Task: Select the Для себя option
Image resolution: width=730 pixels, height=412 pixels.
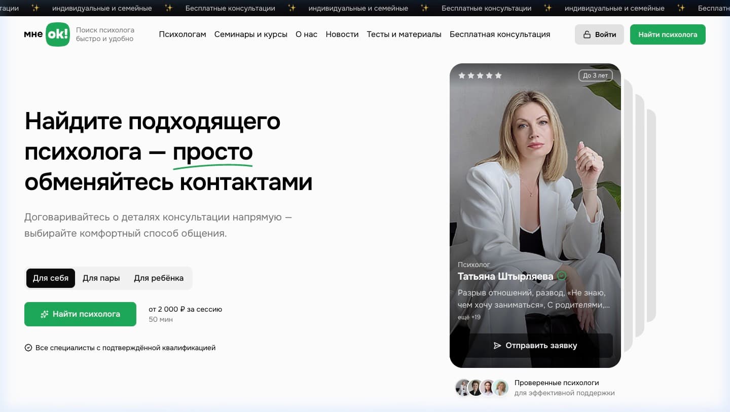Action: (51, 278)
